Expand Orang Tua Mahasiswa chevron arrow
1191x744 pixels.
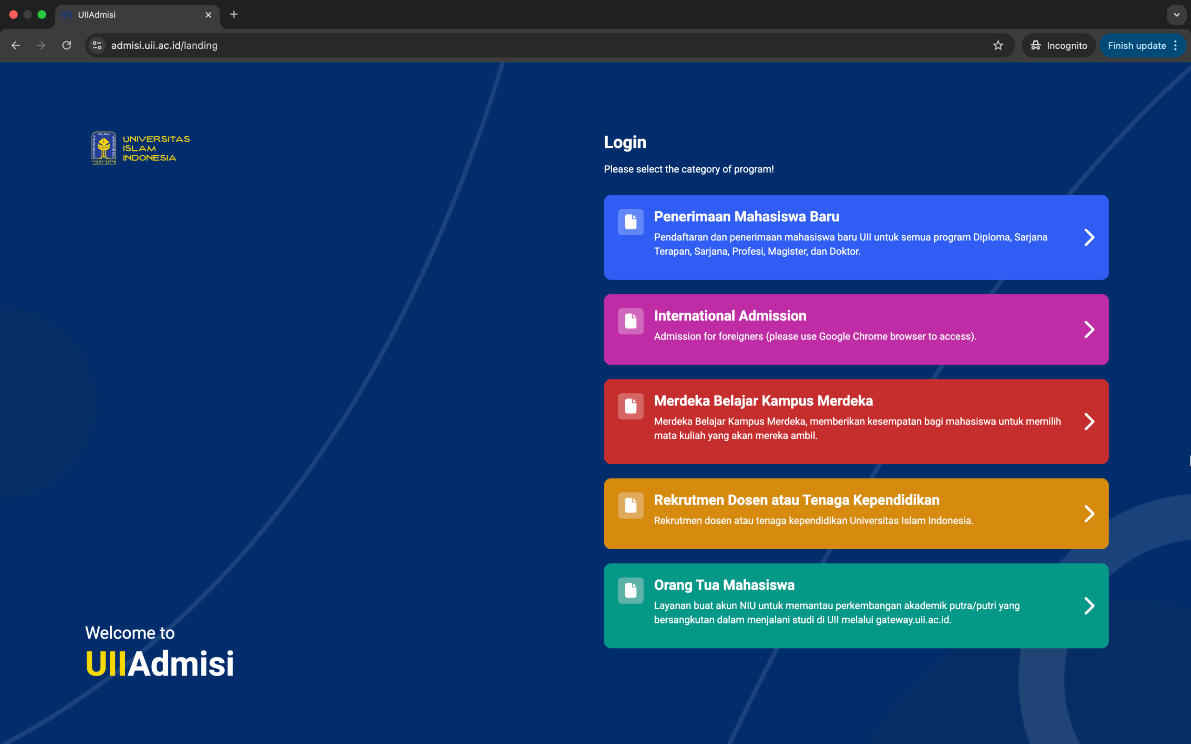point(1089,606)
